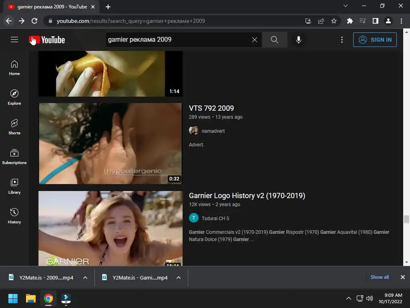Expand options for Y2Mate.is - 2009 download

(85, 278)
